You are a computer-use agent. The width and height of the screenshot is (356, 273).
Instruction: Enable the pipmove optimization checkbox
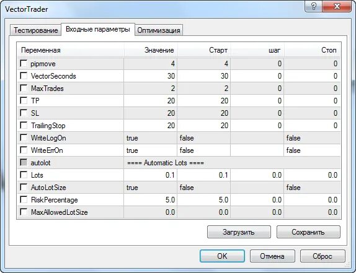coord(24,63)
